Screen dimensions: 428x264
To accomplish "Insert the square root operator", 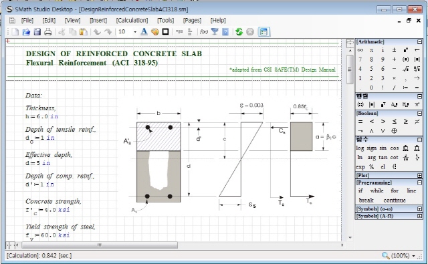I will 405,69.
